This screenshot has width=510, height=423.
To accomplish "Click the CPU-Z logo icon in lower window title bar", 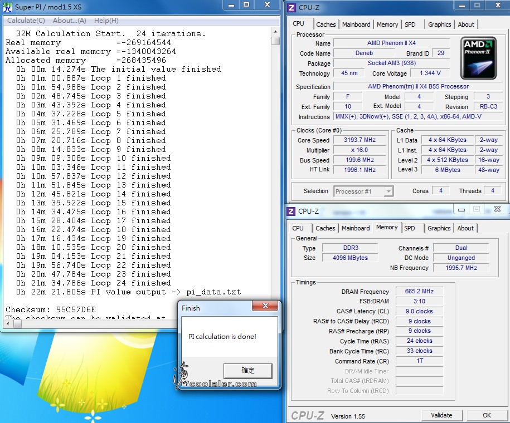I will (x=291, y=211).
